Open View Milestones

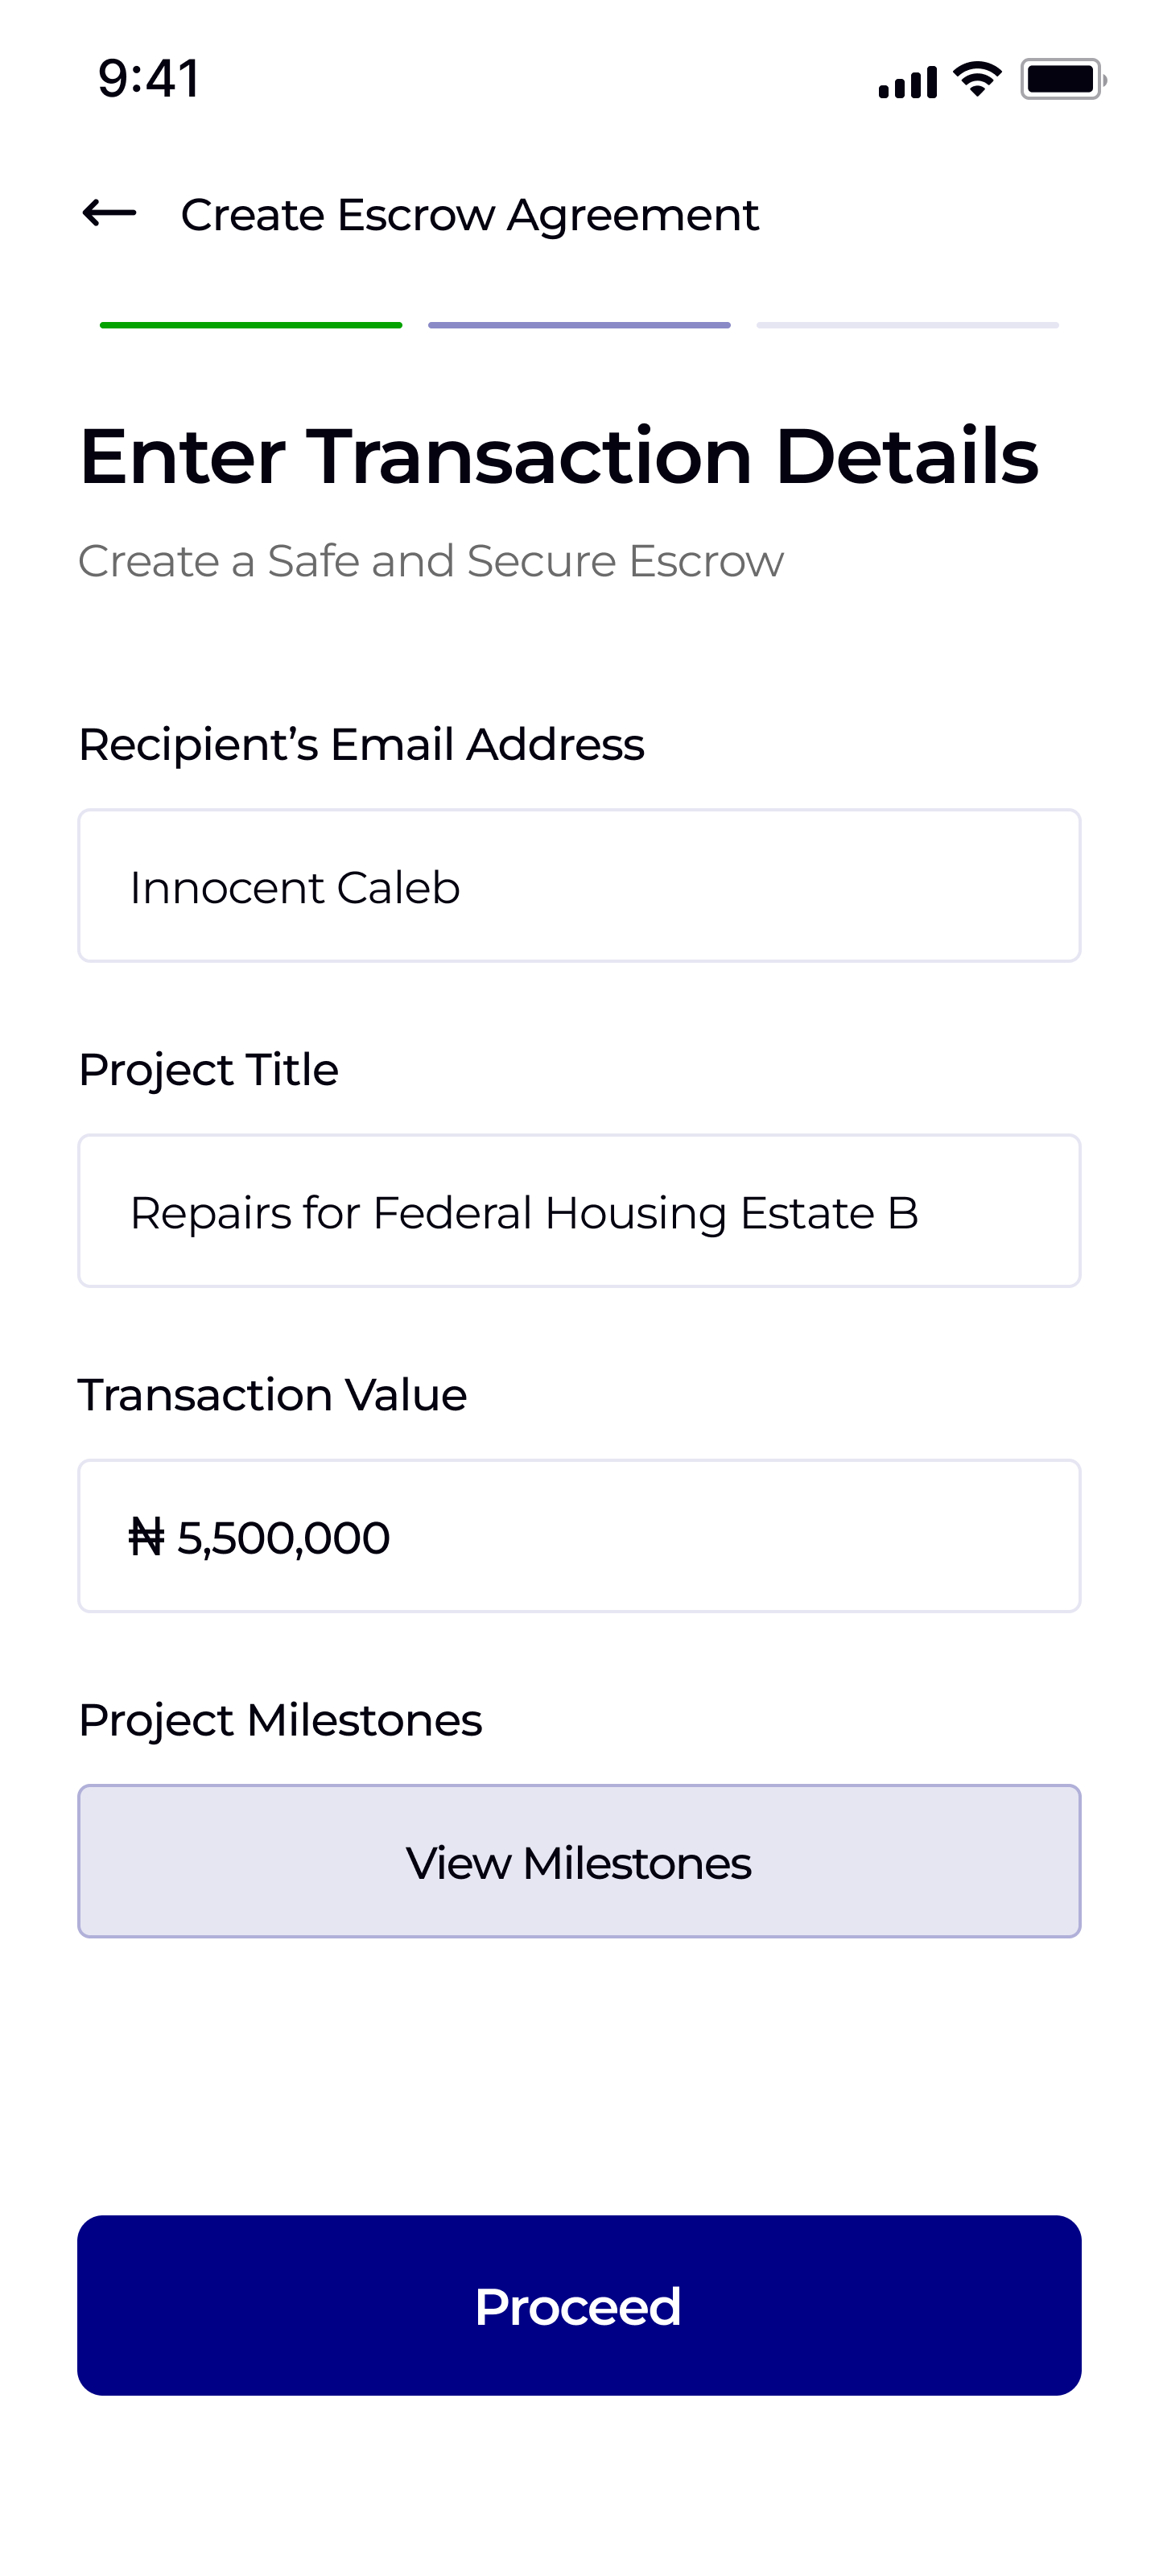click(x=579, y=1861)
